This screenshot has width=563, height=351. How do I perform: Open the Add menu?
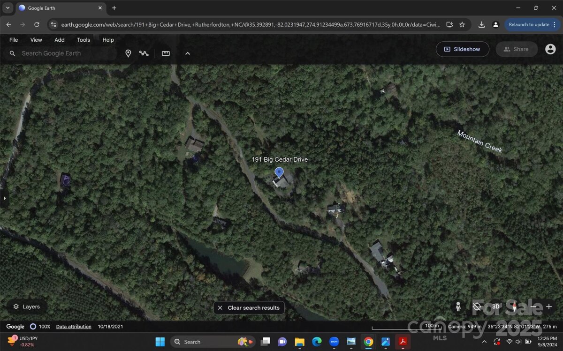pyautogui.click(x=60, y=40)
